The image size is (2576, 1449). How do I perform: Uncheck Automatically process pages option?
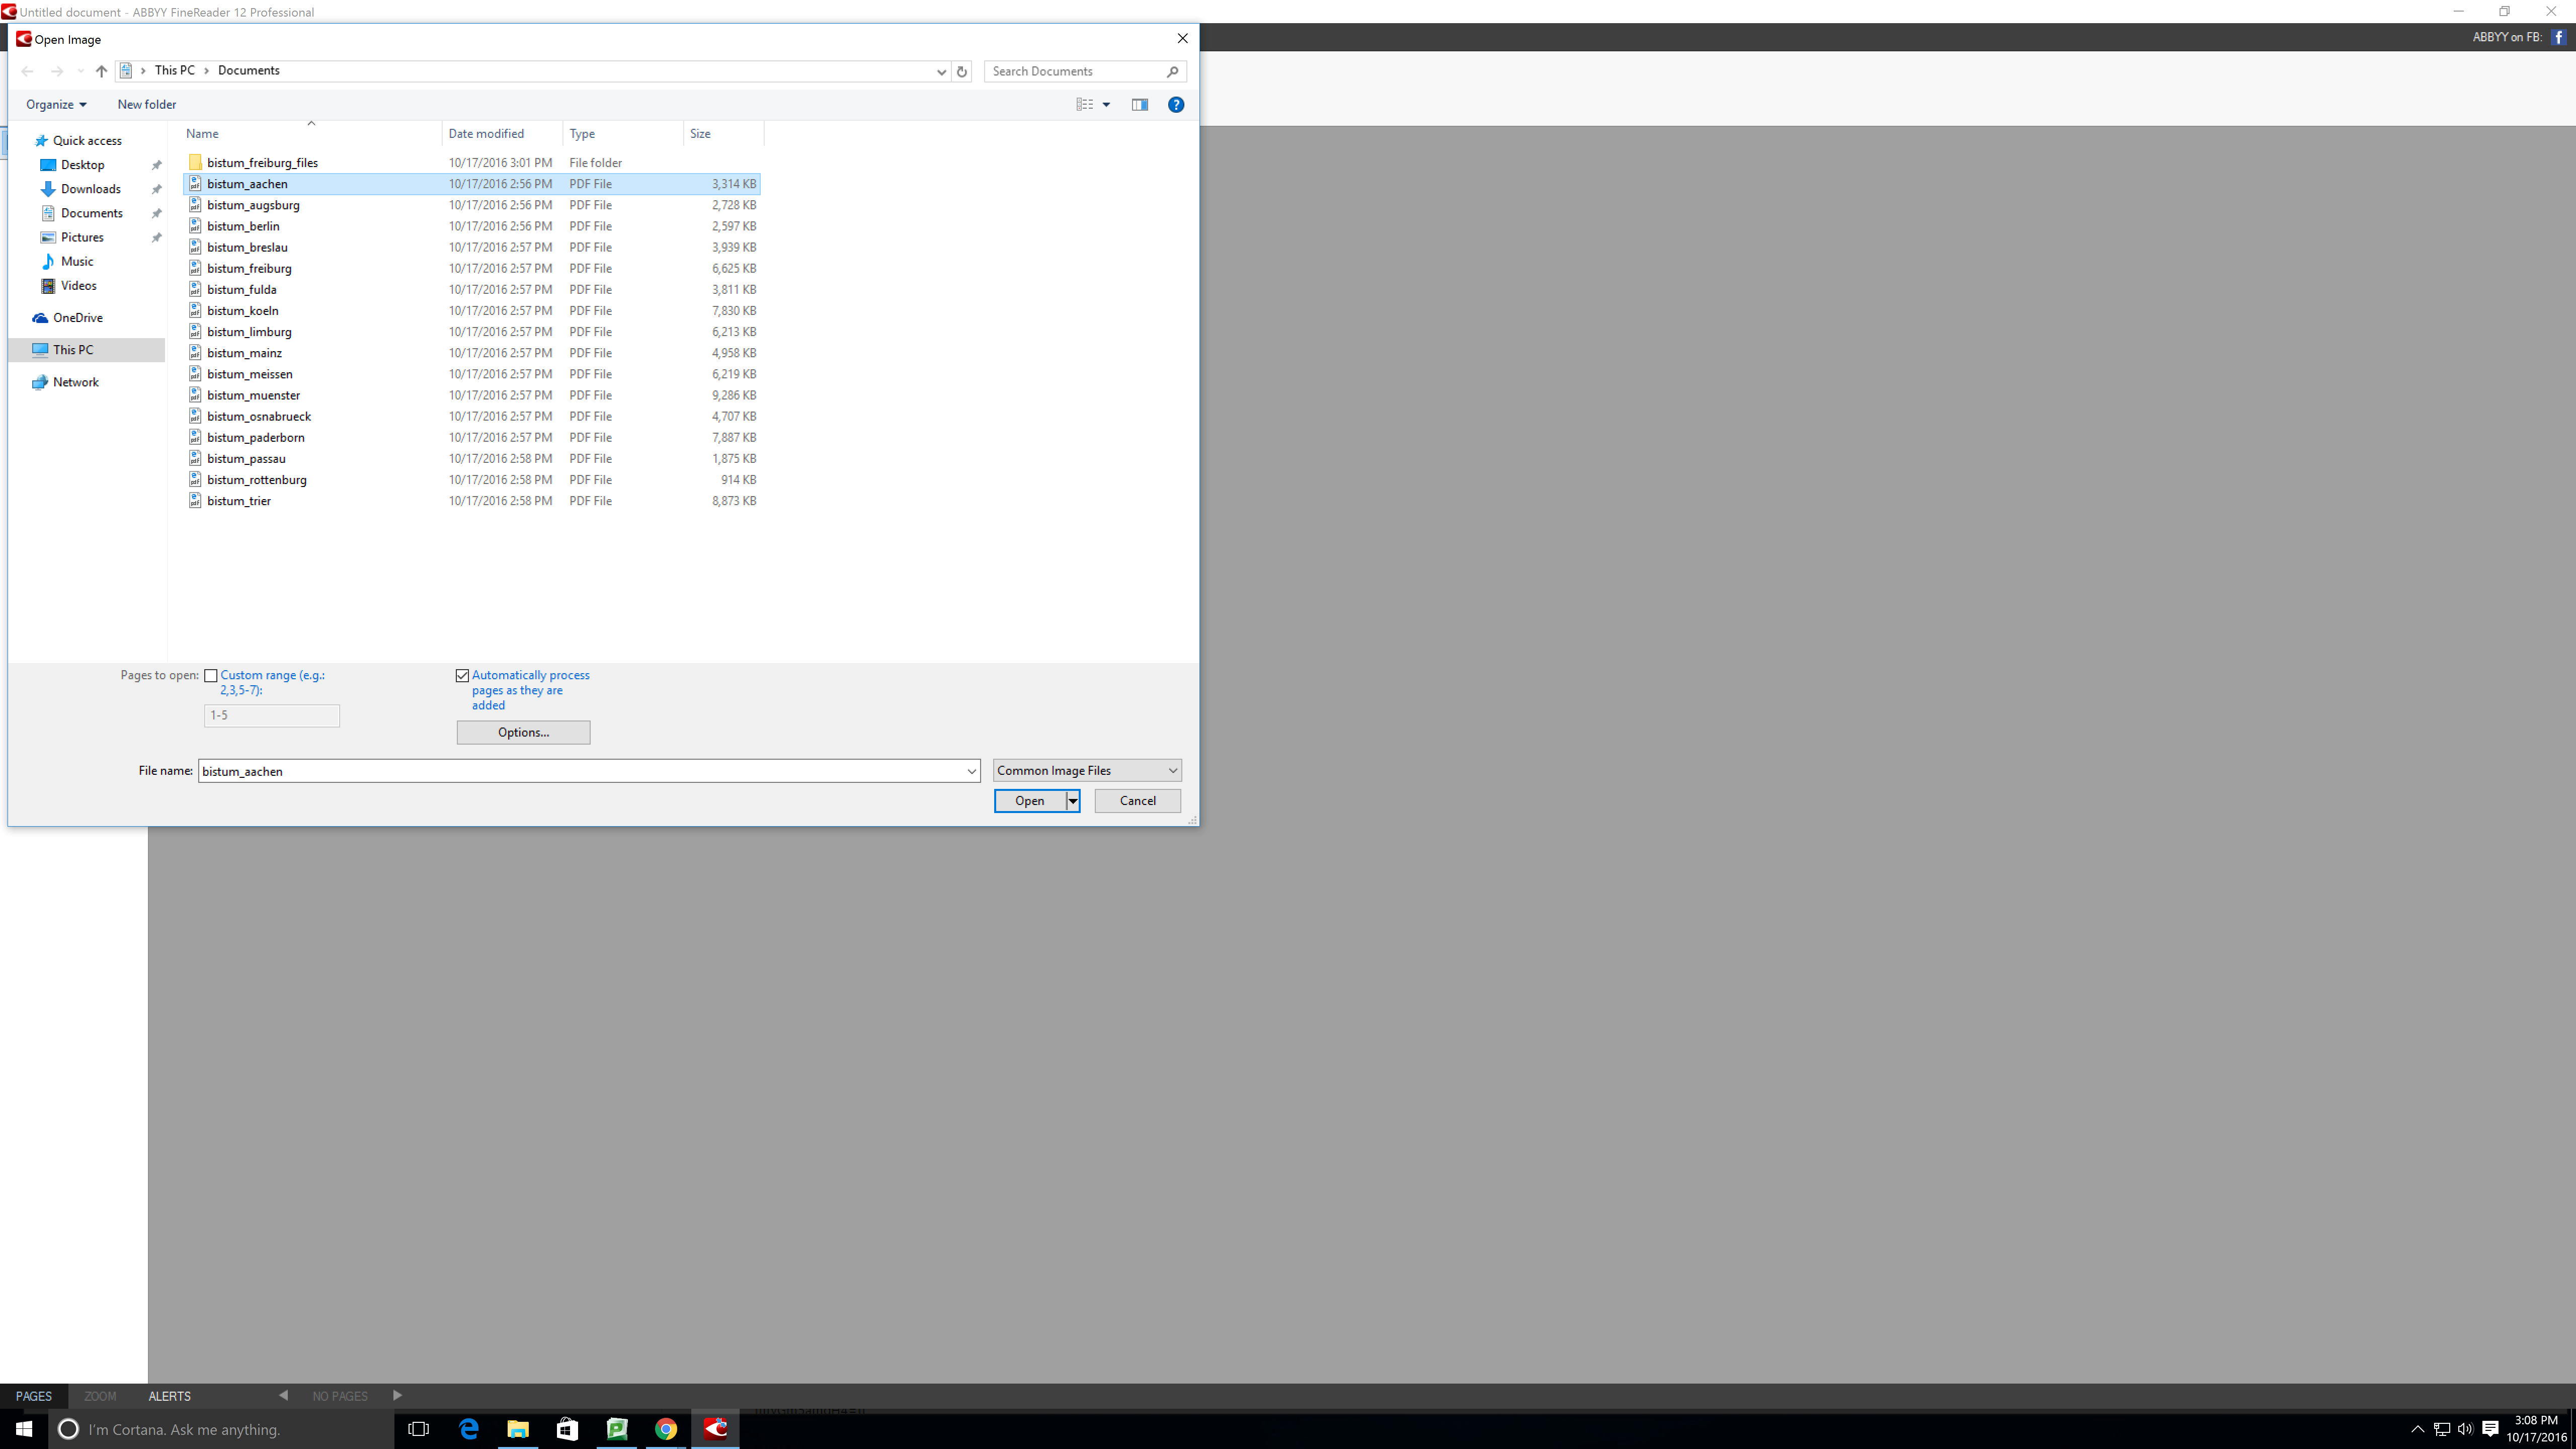pos(462,676)
